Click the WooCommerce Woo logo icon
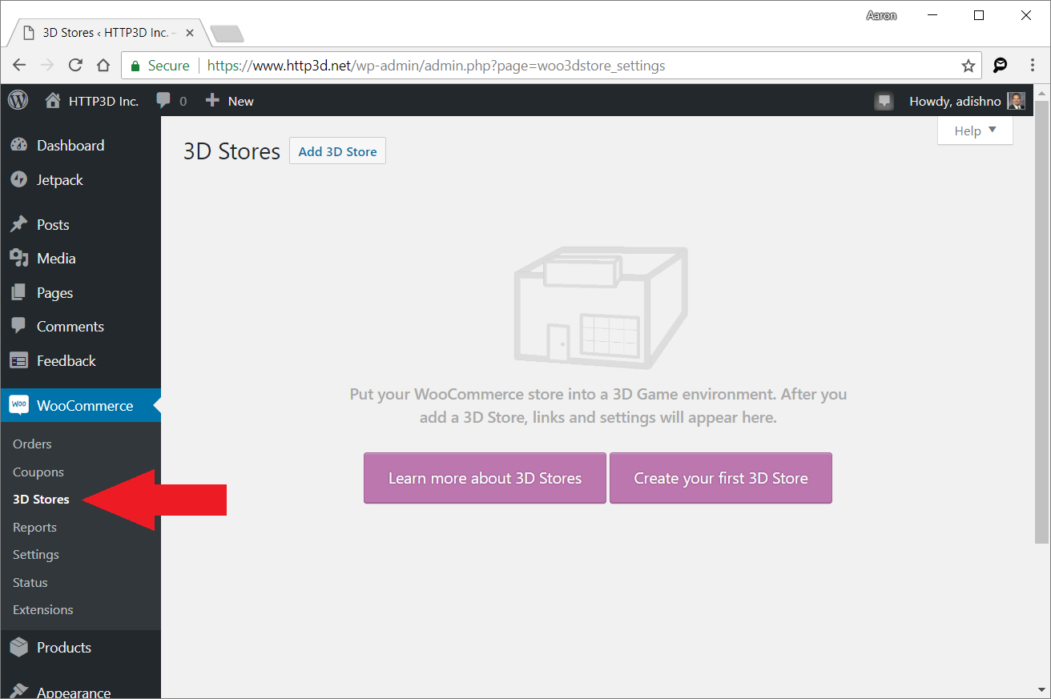This screenshot has width=1051, height=699. click(x=19, y=406)
